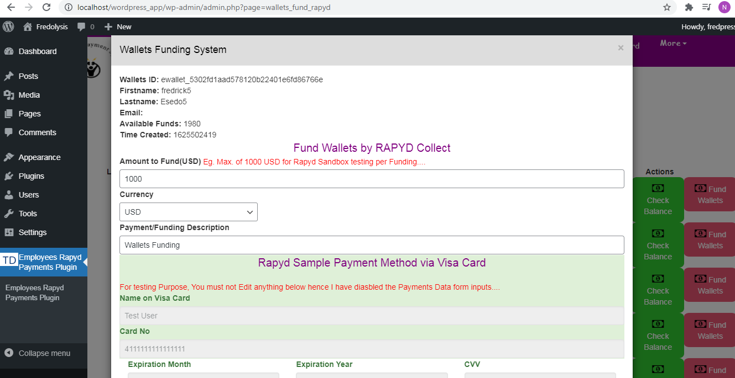Screen dimensions: 735x378
Task: Click Lastname Esedo5 text
Action: [x=153, y=102]
